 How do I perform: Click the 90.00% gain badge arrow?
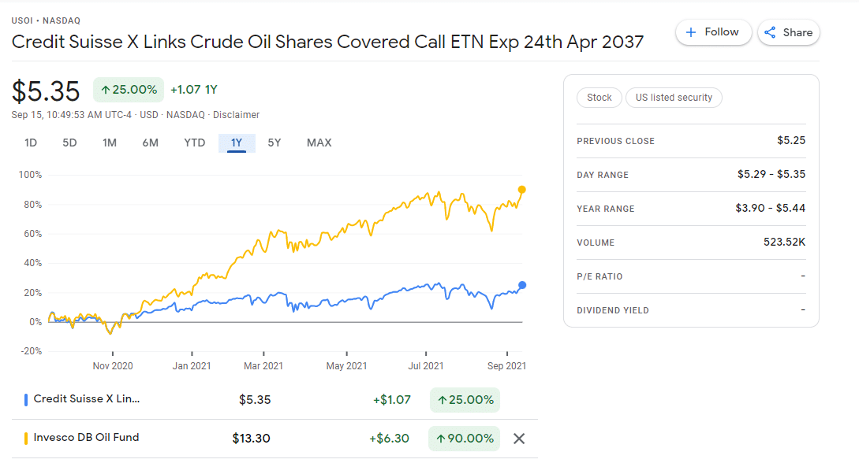pos(440,439)
